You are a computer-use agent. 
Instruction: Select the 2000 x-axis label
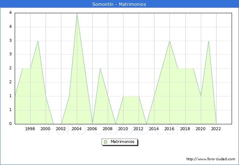point(46,129)
